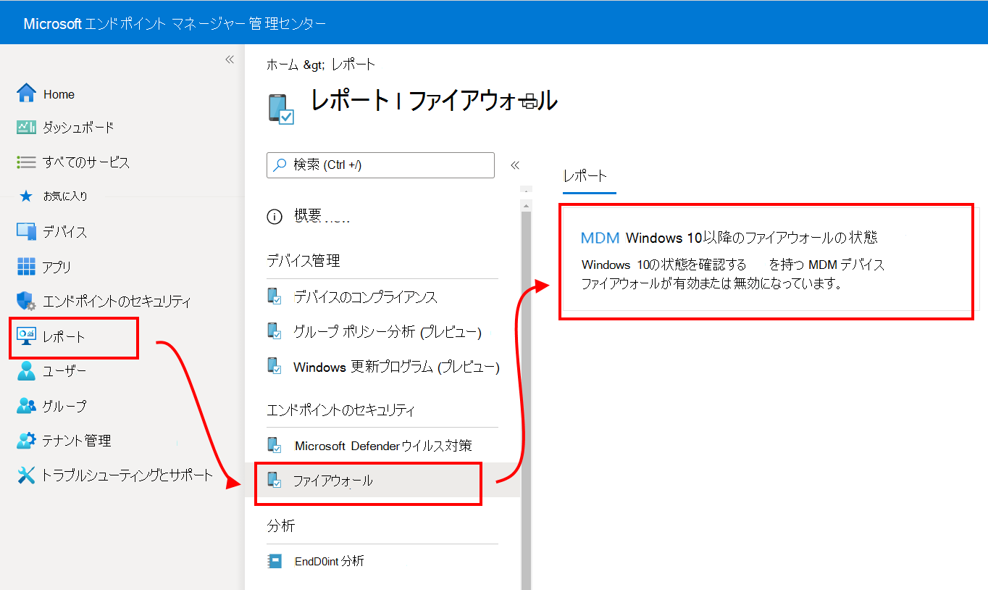The image size is (988, 590).
Task: Collapse the left navigation sidebar chevron
Action: (230, 59)
